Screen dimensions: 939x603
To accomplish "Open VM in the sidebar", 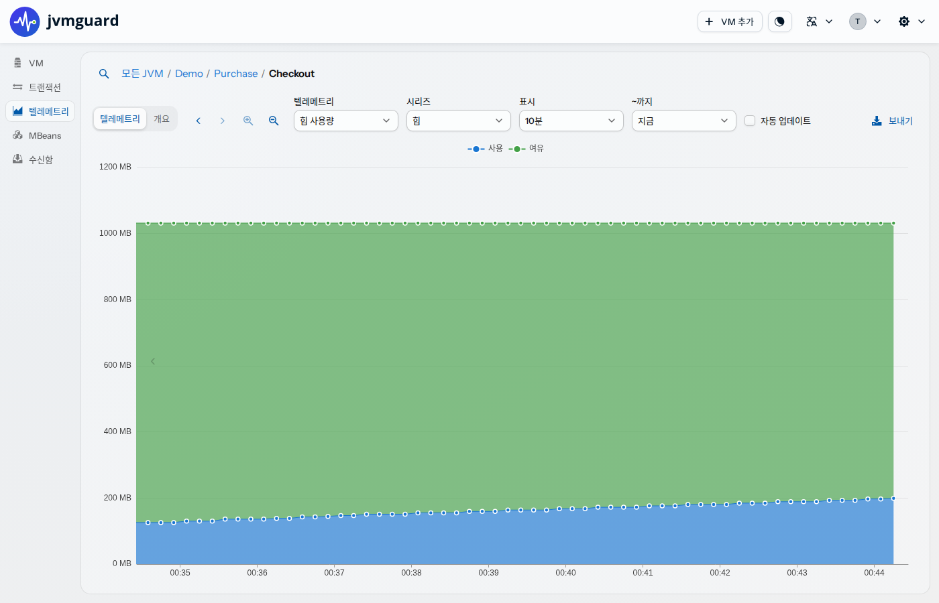I will pyautogui.click(x=40, y=63).
